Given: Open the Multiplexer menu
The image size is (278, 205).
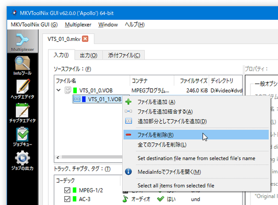Looking at the screenshot, I should pos(78,24).
